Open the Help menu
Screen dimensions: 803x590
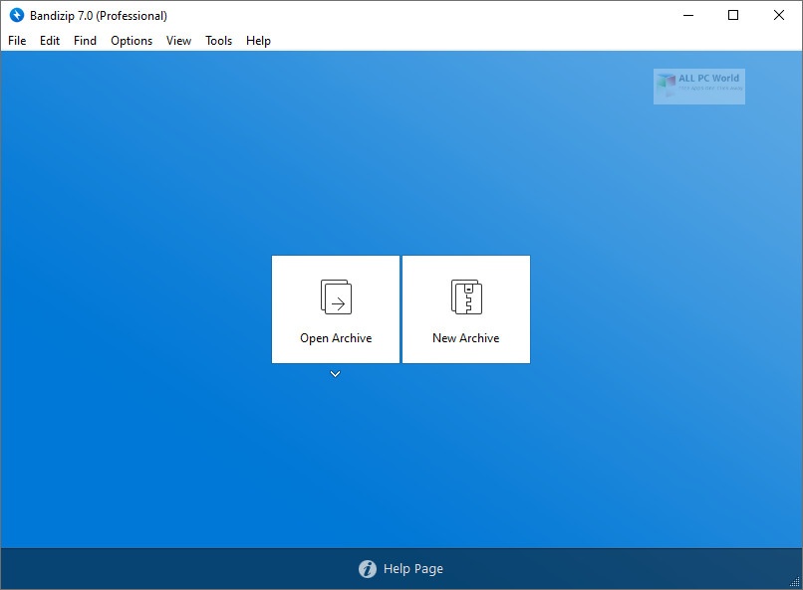(258, 41)
